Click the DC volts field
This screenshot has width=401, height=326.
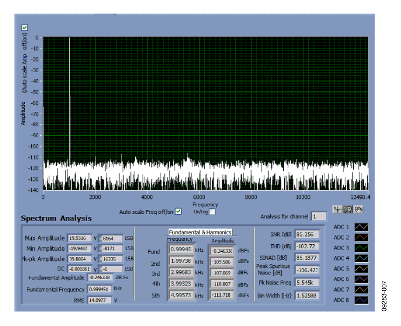(79, 269)
